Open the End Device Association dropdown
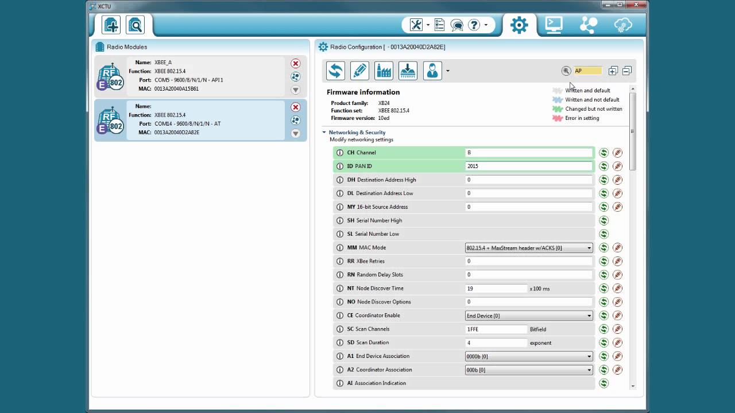 pos(528,356)
